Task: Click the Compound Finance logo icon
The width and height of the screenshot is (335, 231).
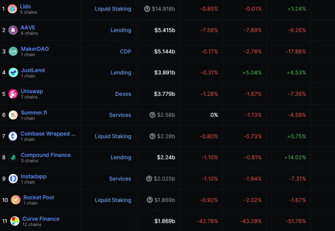Action: click(x=13, y=157)
